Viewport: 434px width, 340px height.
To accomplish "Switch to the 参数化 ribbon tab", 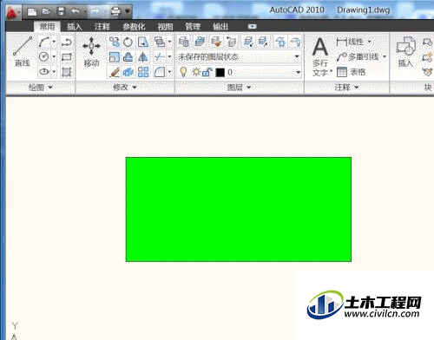I will tap(134, 27).
